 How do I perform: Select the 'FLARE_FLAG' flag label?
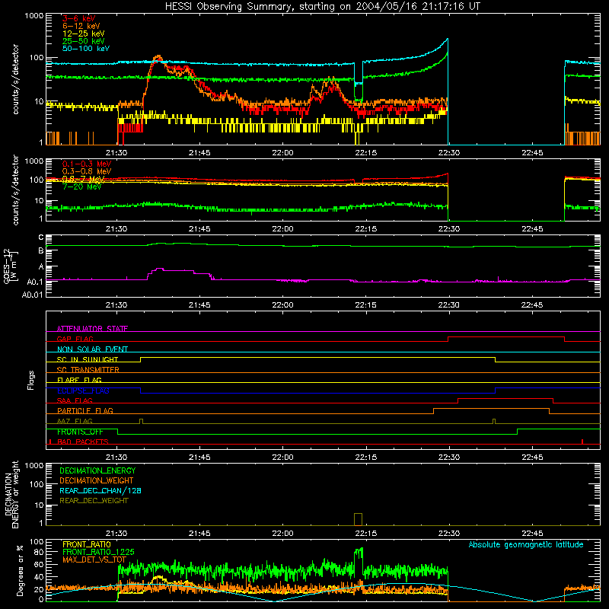pyautogui.click(x=79, y=380)
